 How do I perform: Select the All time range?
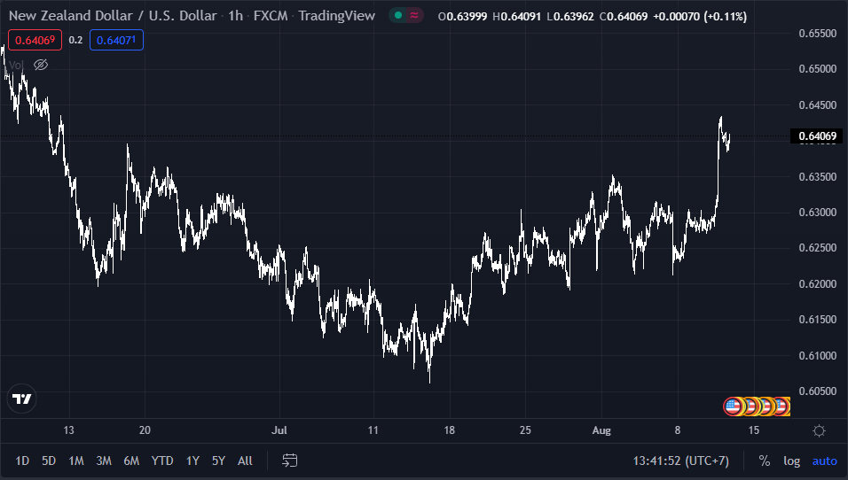(245, 461)
